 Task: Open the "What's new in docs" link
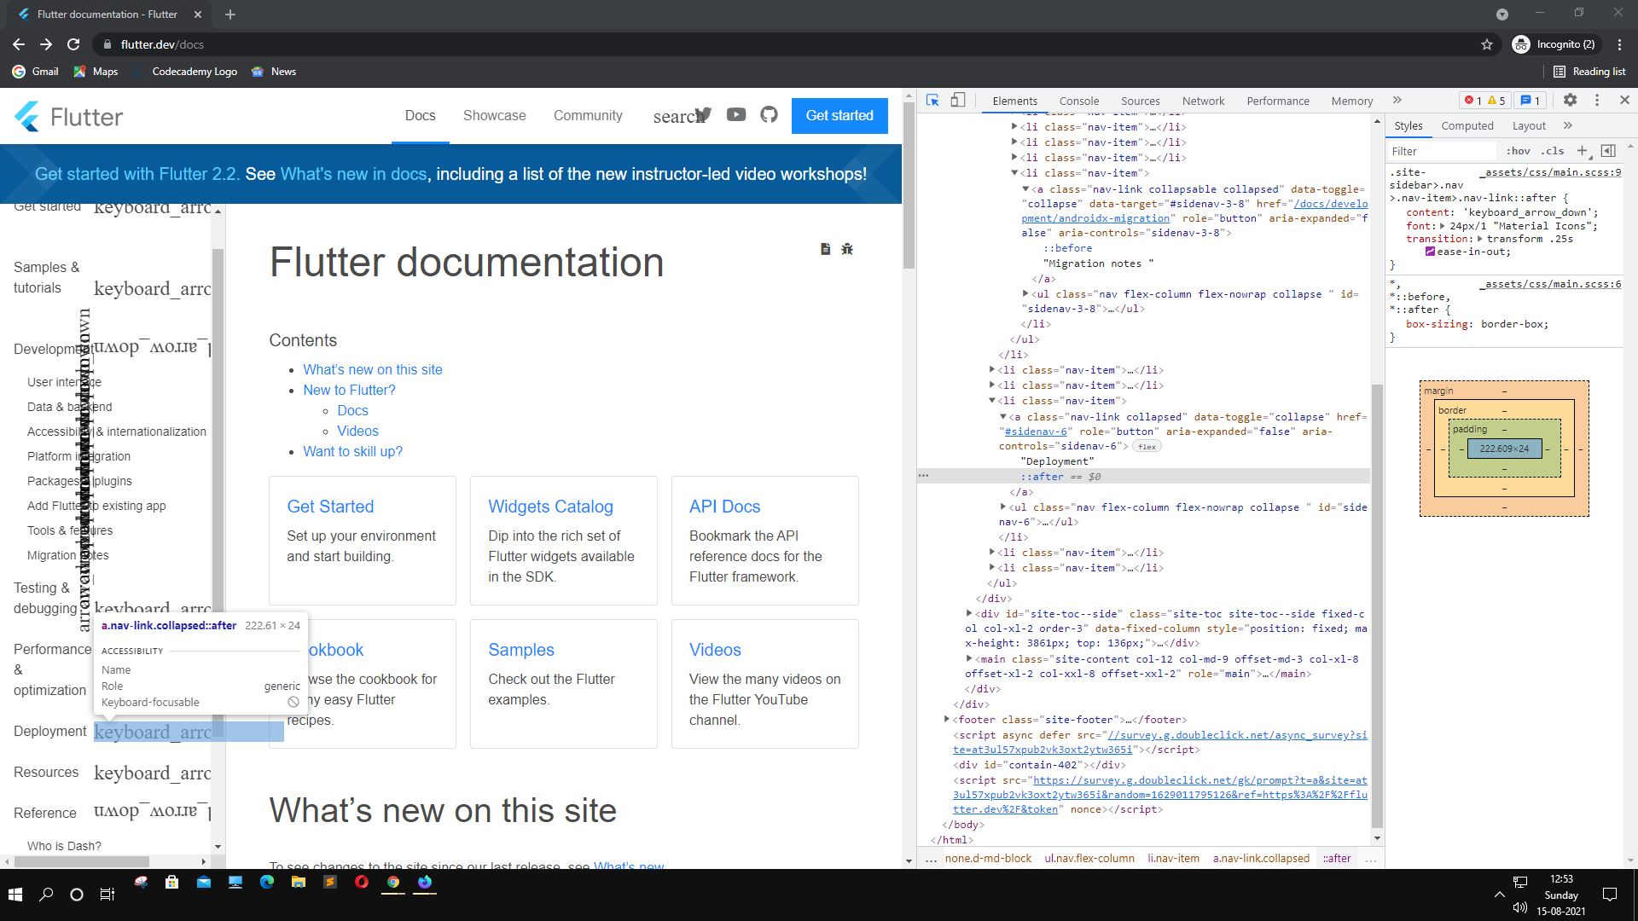click(x=353, y=174)
